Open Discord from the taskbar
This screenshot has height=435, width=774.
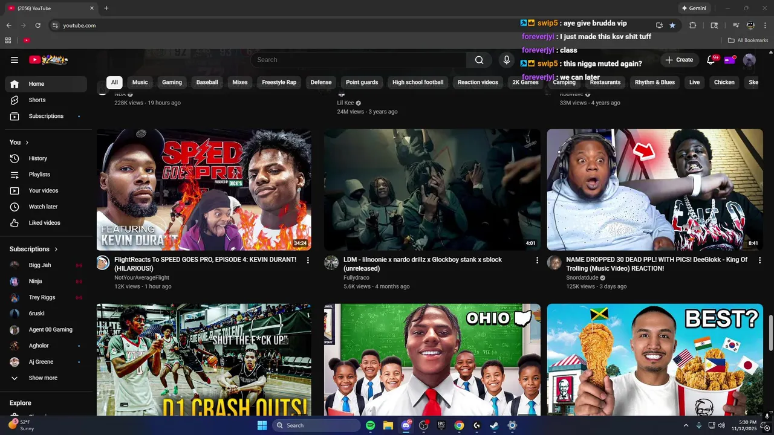[x=406, y=425]
